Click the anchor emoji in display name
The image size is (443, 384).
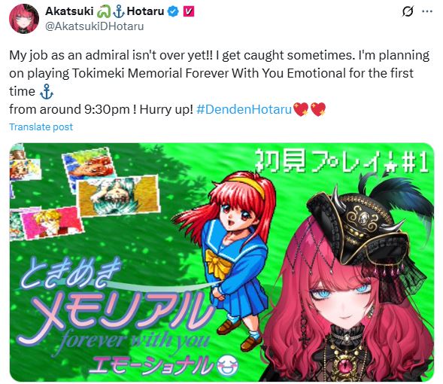[118, 12]
